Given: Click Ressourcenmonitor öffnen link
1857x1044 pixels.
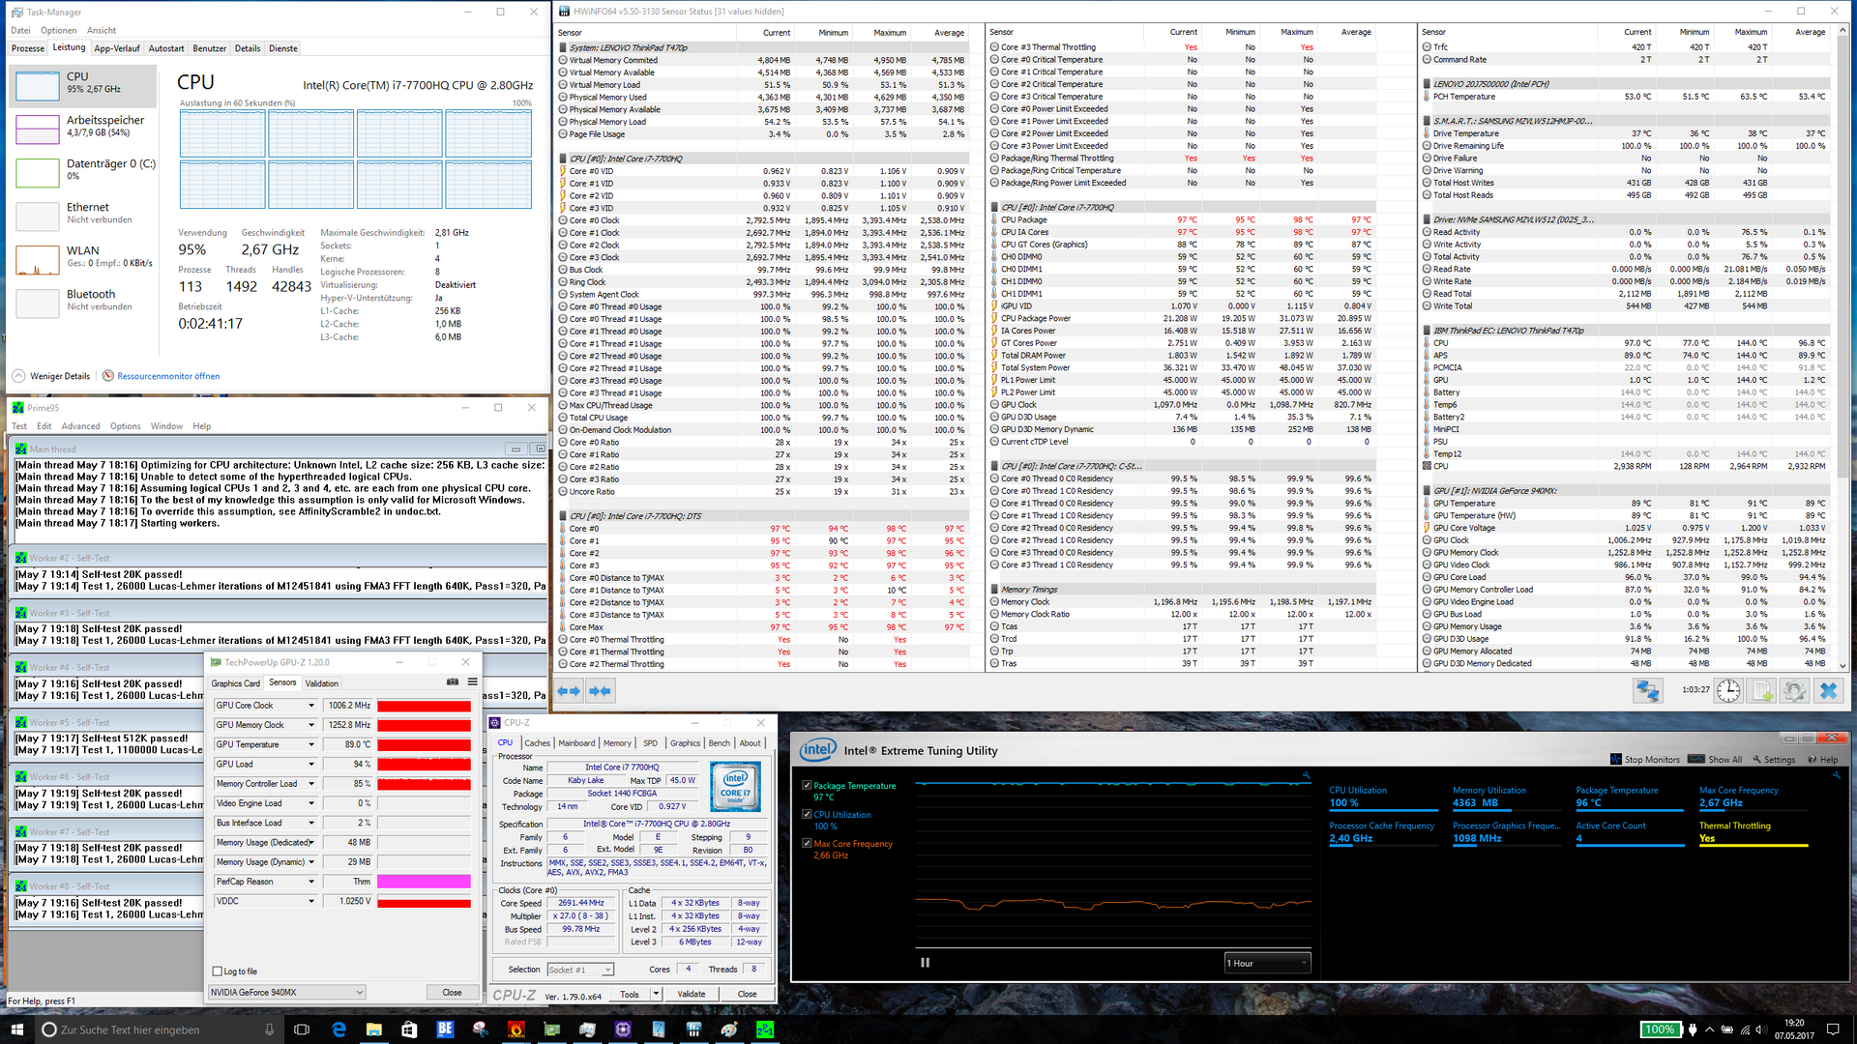Looking at the screenshot, I should [168, 376].
